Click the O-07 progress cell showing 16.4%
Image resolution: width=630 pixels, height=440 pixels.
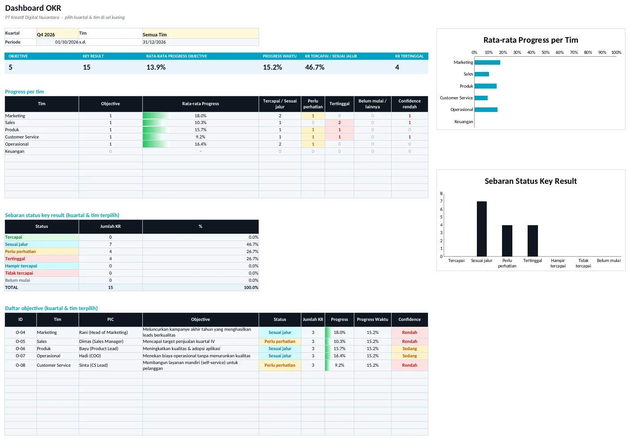click(339, 356)
